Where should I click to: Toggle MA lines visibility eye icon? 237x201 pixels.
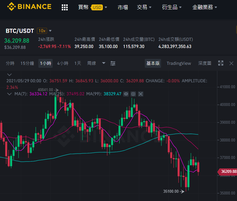[126, 94]
